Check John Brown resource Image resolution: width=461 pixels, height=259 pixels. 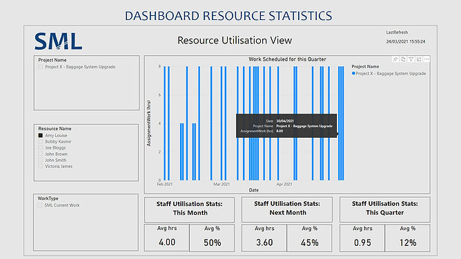coord(41,154)
